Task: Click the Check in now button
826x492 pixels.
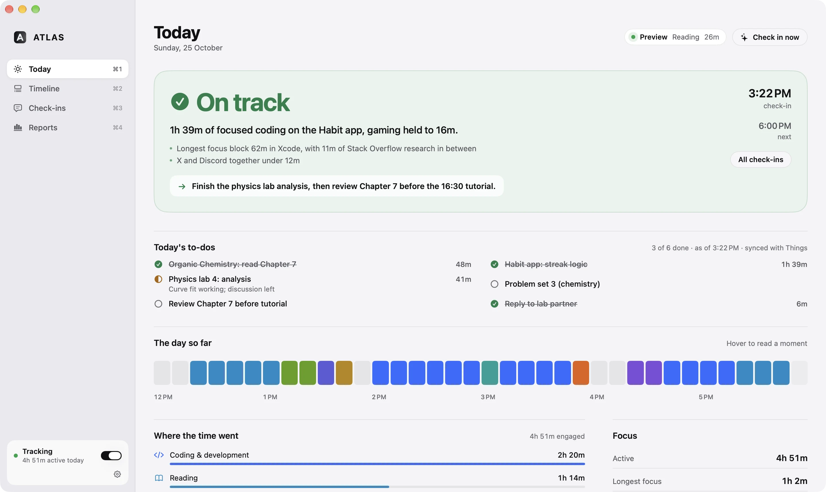Action: pyautogui.click(x=770, y=37)
